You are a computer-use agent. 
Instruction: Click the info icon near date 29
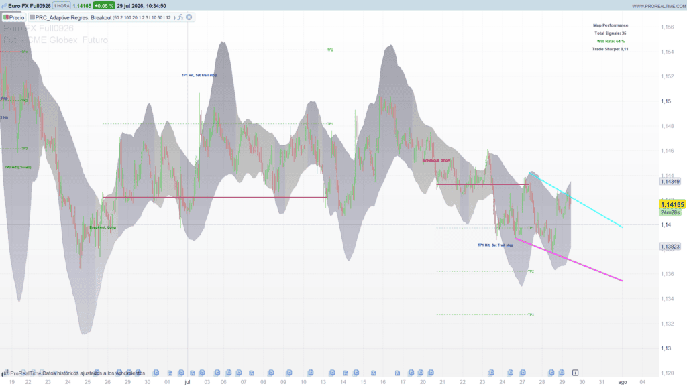click(x=575, y=373)
